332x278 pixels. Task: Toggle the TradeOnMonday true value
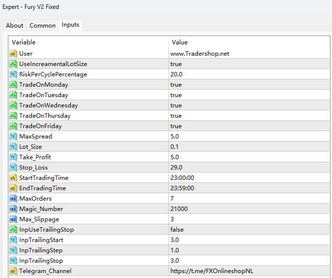coord(176,85)
